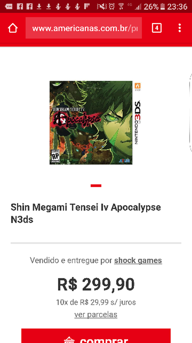
Task: Tap the Wi-Fi status icon
Action: 121,7
